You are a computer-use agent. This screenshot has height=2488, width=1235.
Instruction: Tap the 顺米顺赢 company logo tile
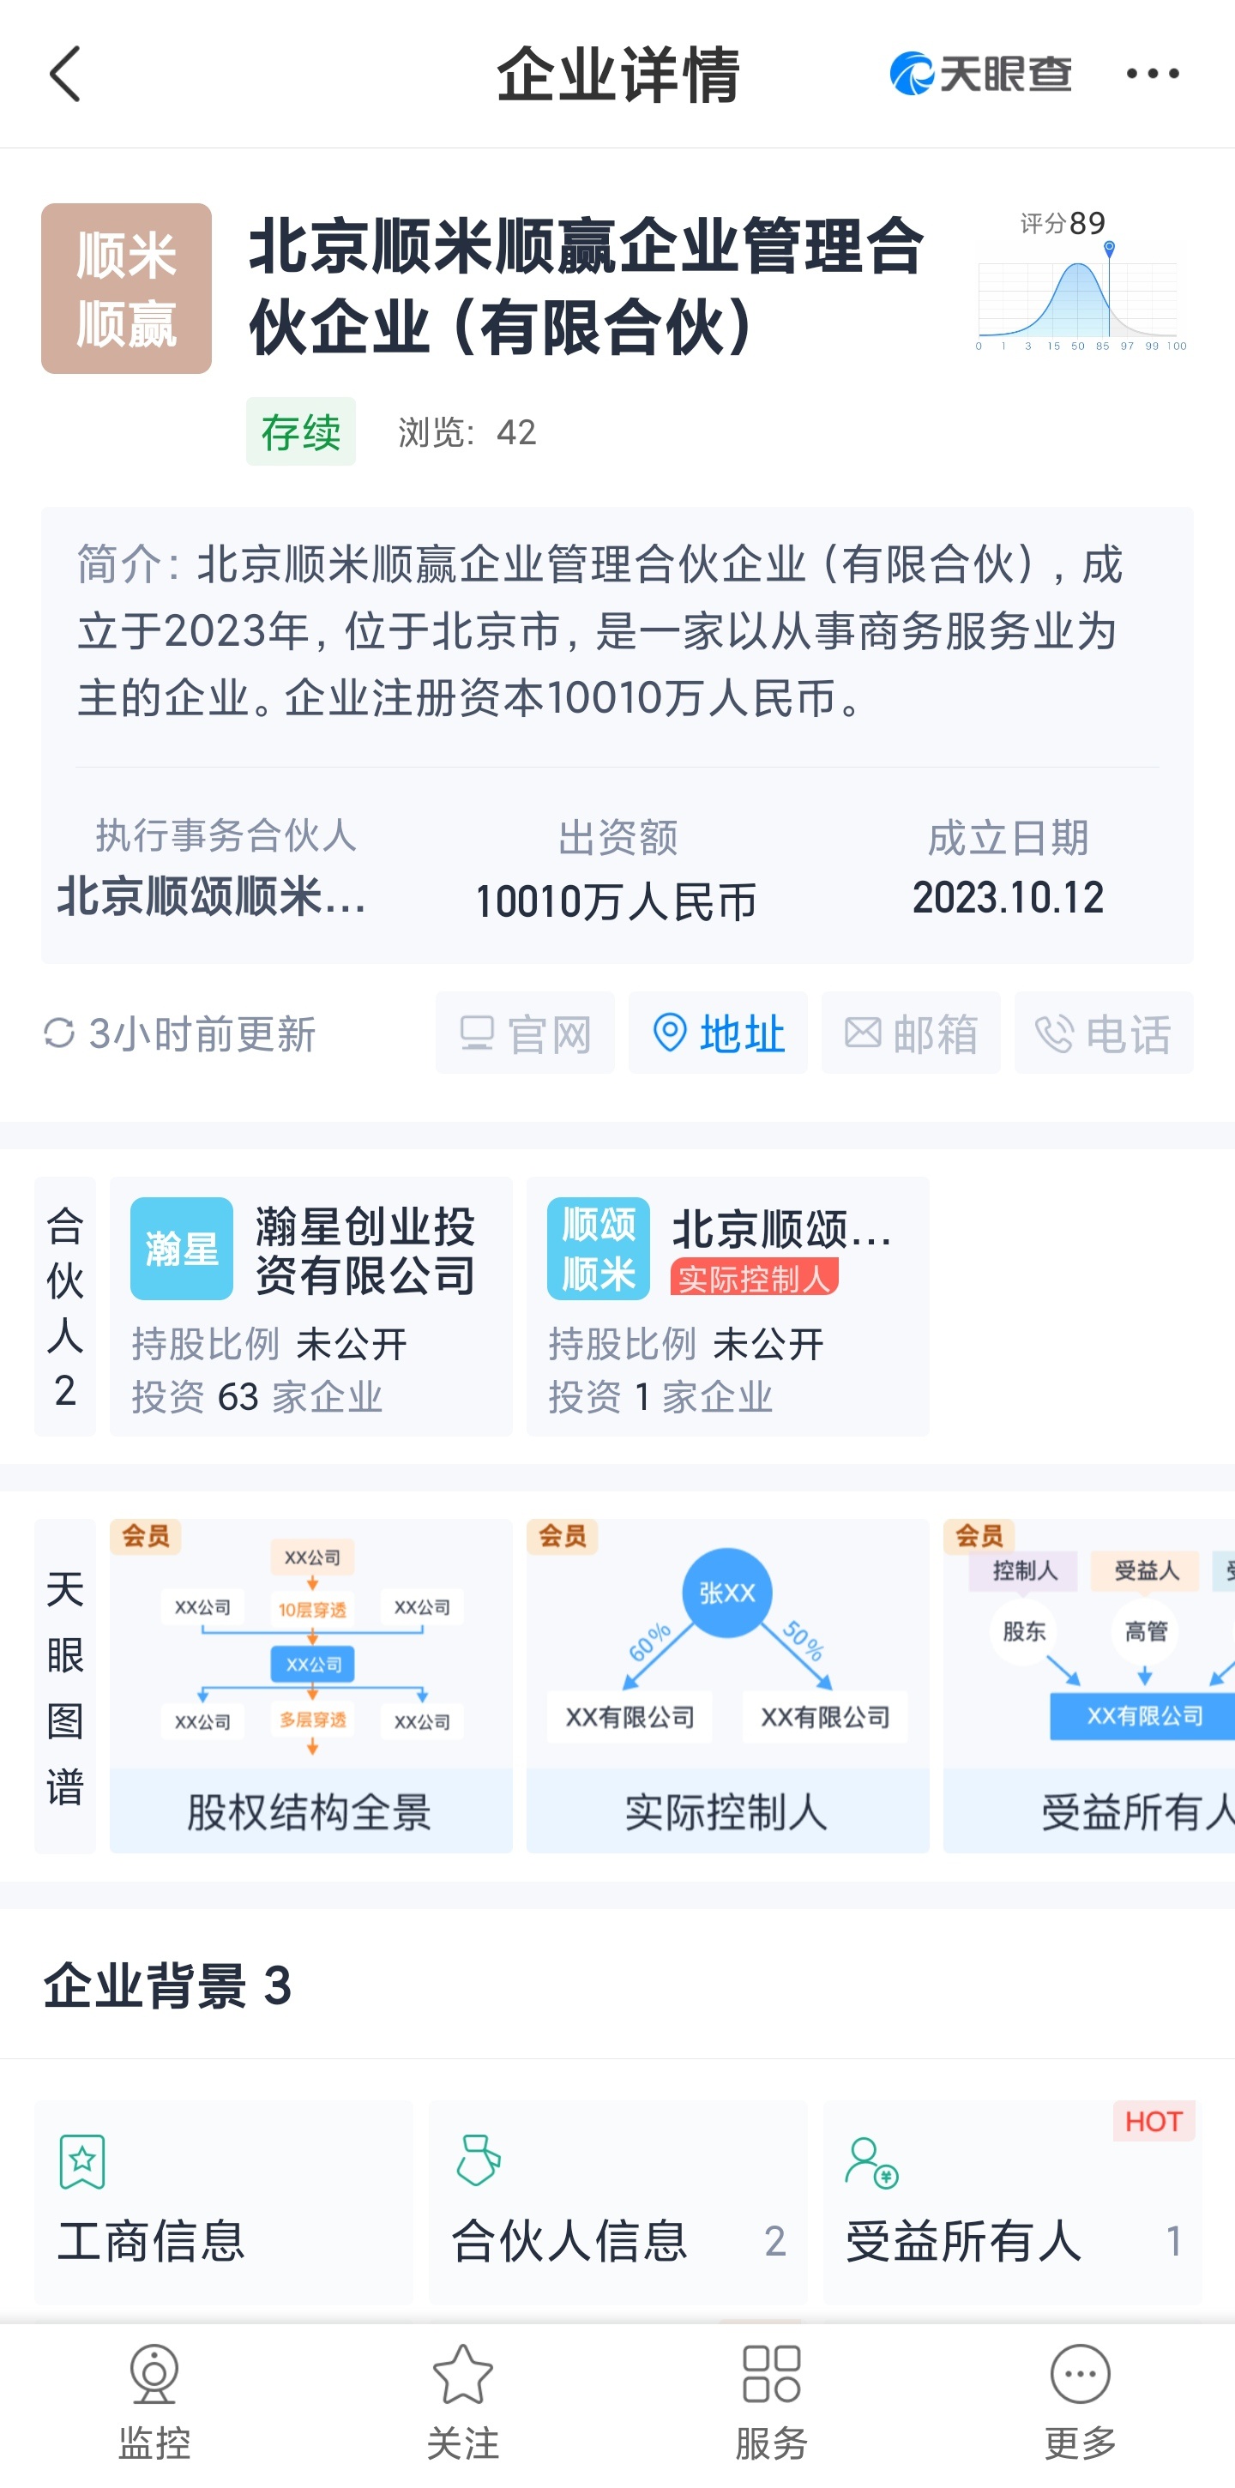click(126, 288)
